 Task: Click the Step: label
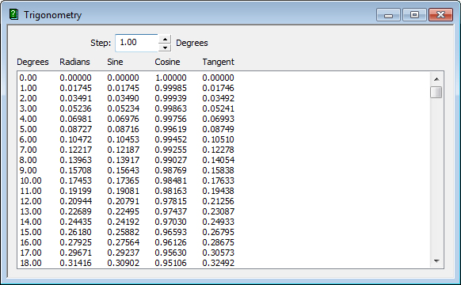[x=101, y=43]
